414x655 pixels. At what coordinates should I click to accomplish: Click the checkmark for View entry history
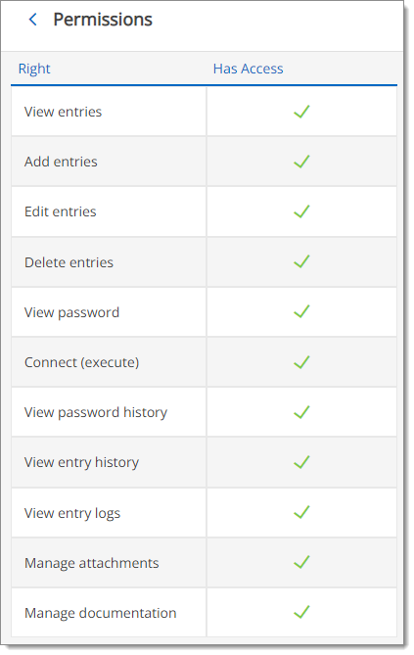[301, 462]
